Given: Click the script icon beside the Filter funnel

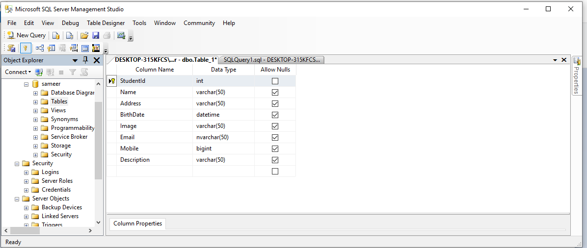Looking at the screenshot, I should click(84, 72).
